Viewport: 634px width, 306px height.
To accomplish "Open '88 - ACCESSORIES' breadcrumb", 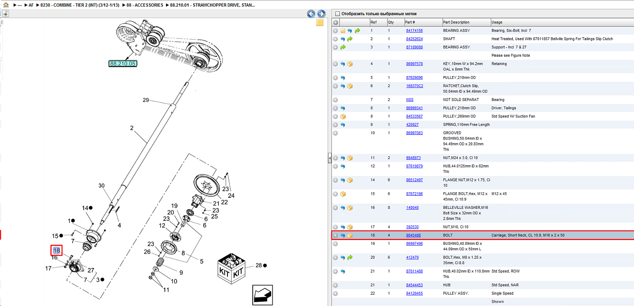I will [x=145, y=5].
